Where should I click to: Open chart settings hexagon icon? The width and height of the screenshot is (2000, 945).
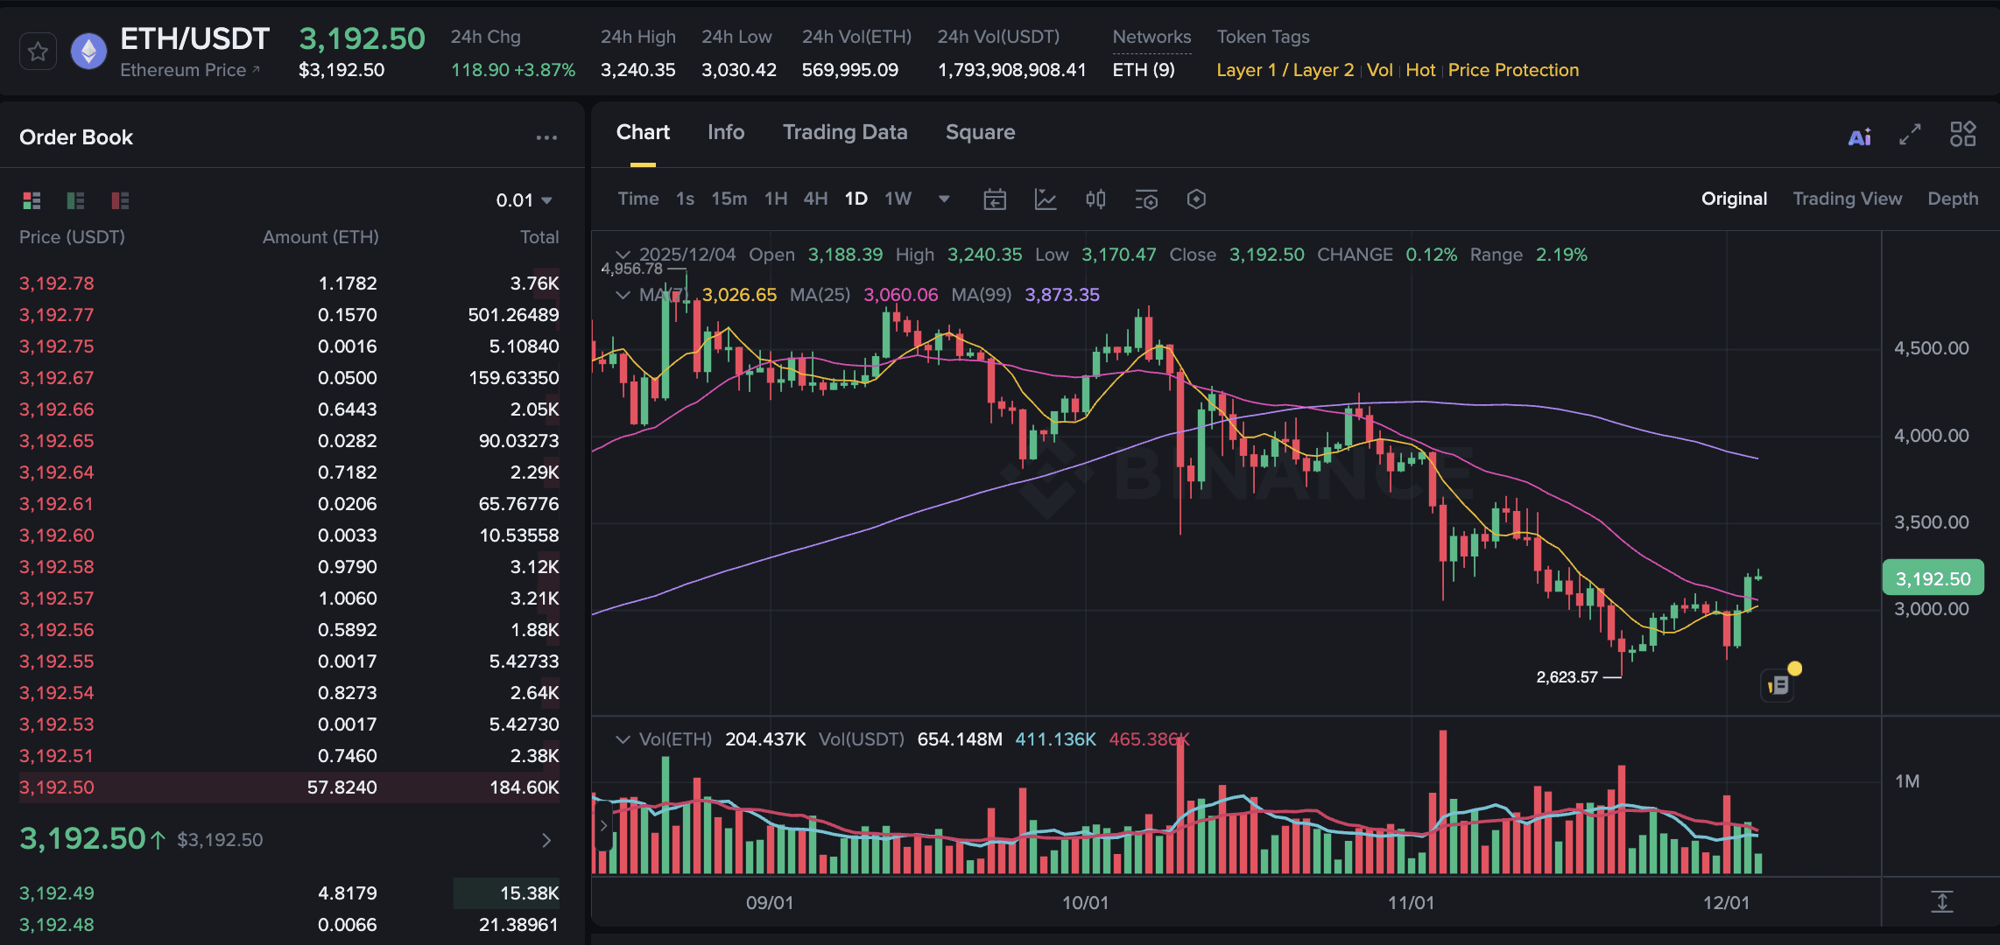coord(1196,199)
